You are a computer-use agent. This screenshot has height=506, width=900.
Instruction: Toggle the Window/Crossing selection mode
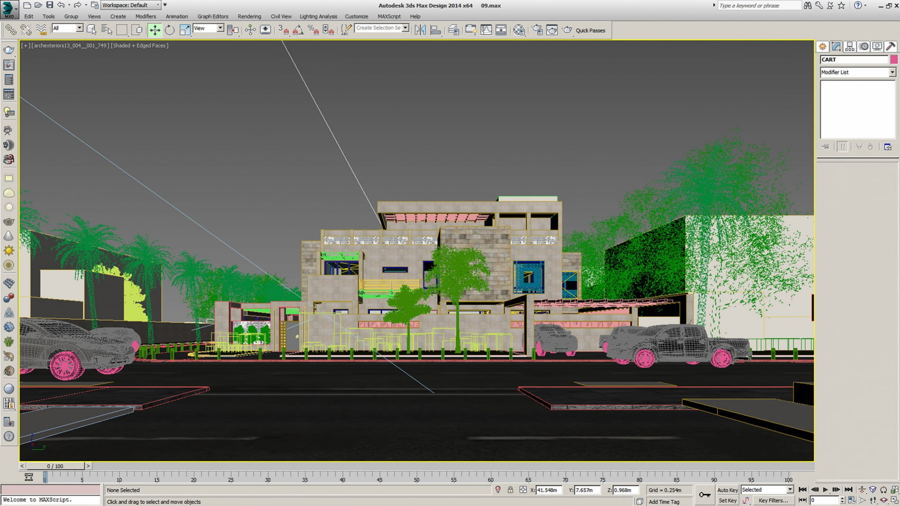[137, 30]
